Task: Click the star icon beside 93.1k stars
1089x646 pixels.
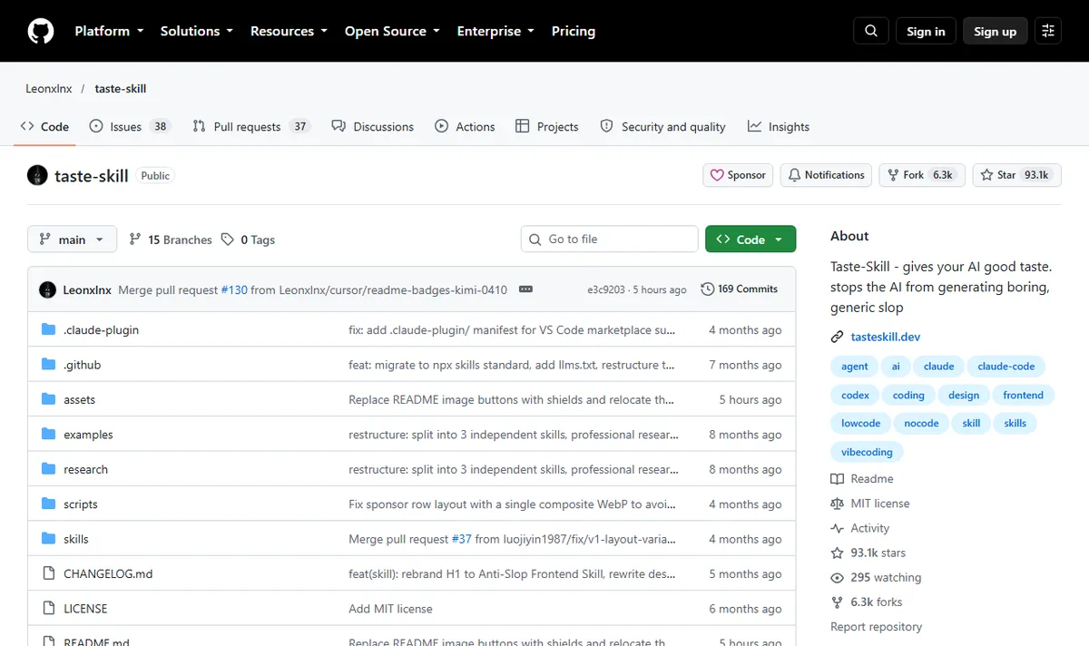Action: (838, 553)
